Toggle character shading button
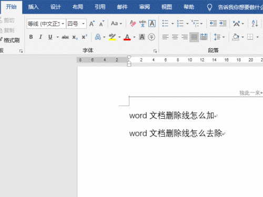Viewport: 263px width, 197px height. point(142,37)
